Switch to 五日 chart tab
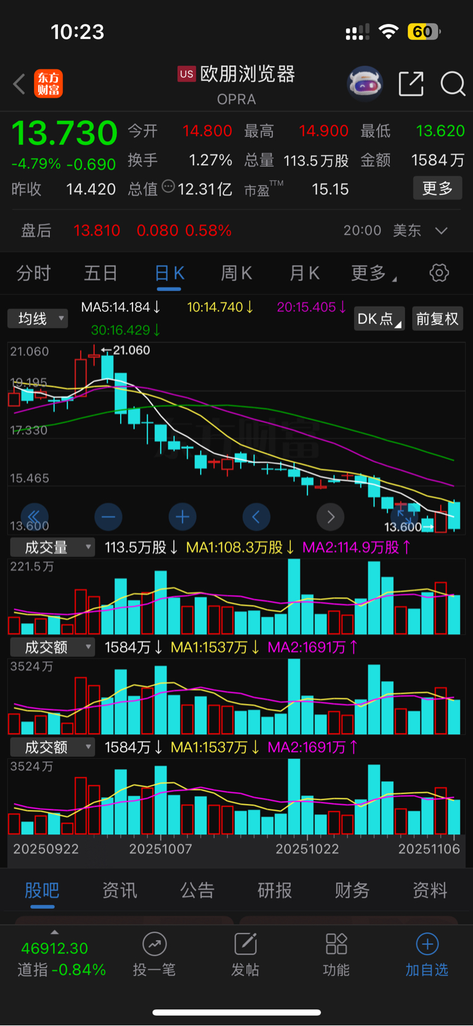473x1026 pixels. [x=100, y=273]
